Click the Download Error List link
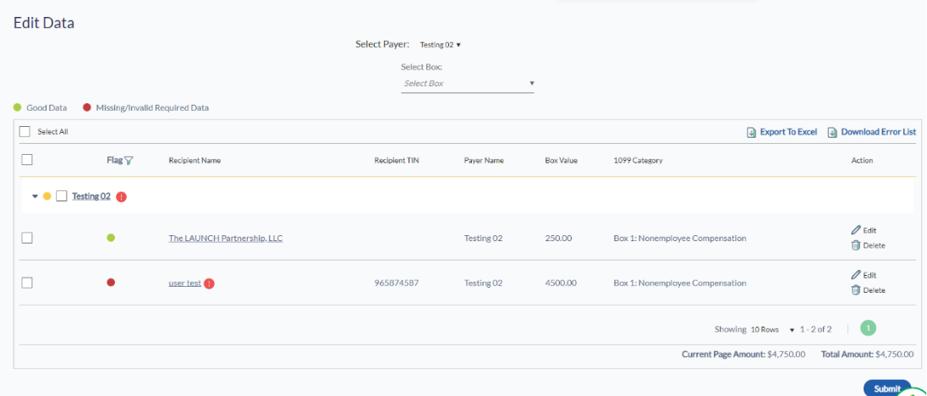 tap(879, 132)
